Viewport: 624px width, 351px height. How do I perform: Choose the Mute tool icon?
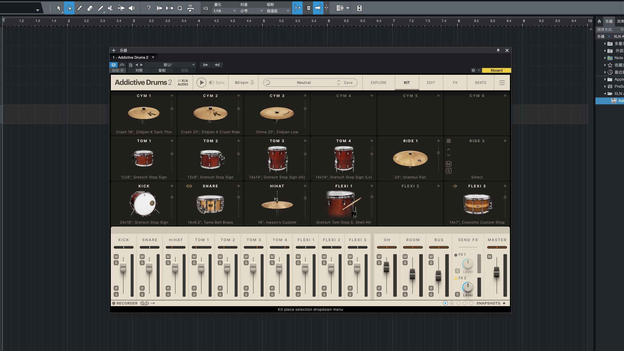point(110,8)
